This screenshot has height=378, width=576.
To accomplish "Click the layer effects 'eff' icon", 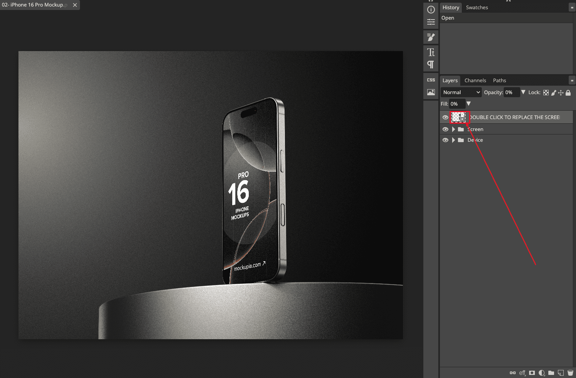I will pyautogui.click(x=522, y=373).
